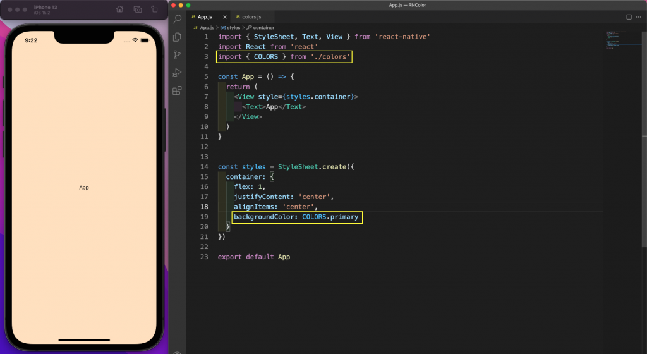Click line number 3 in the gutter
The width and height of the screenshot is (647, 354).
[207, 56]
